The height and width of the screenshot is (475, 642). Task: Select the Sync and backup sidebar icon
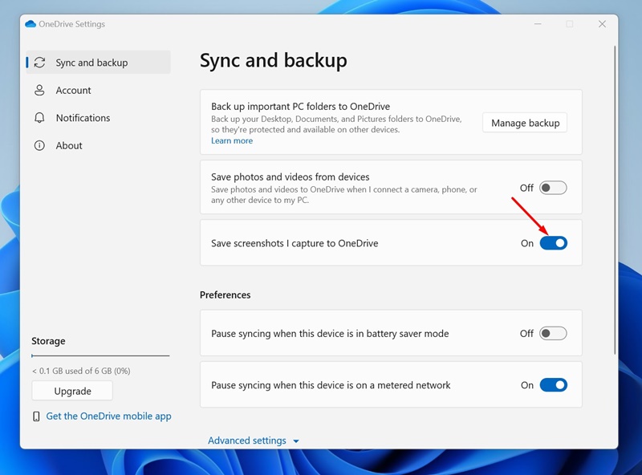pos(39,62)
